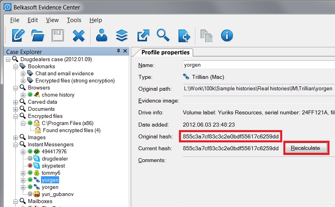Click the Belkasoft app logo icon
Screen dimensions: 335x207
point(7,7)
